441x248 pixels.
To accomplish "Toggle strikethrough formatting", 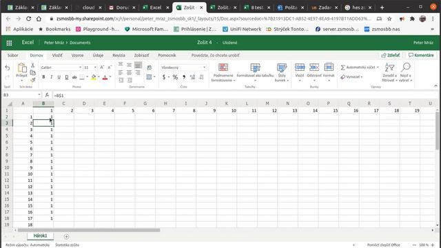I will (x=74, y=77).
